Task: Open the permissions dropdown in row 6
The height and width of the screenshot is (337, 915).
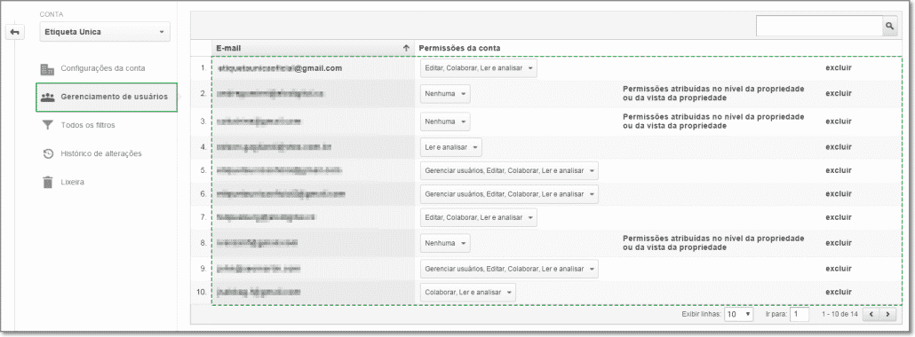Action: [509, 193]
